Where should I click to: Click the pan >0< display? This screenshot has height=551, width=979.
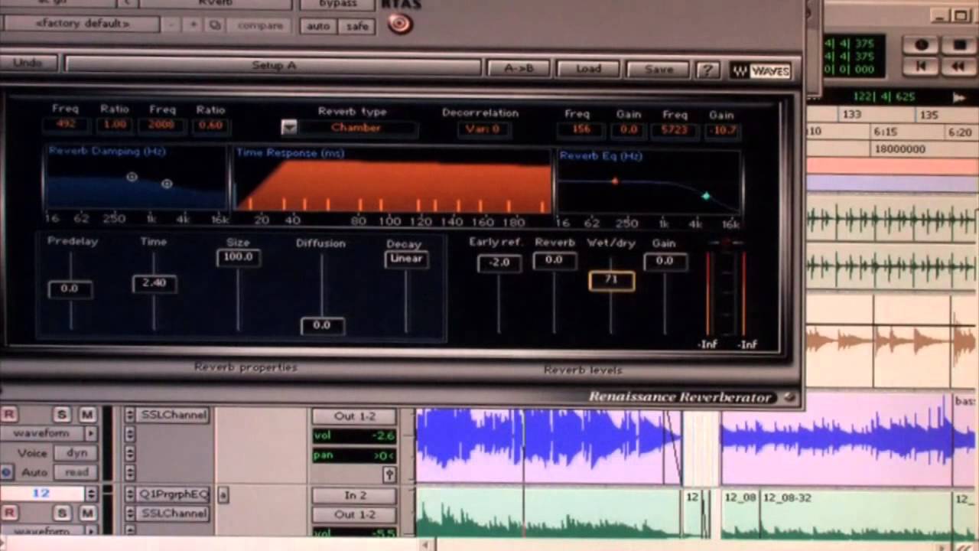pos(354,455)
